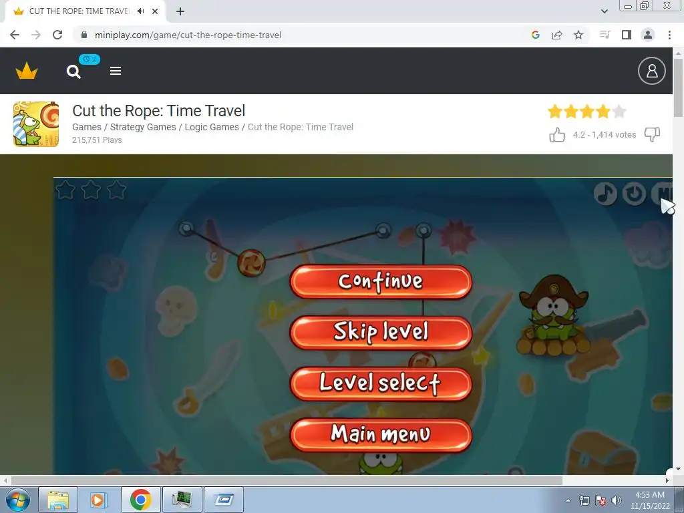Toggle the browser side panel icon
The image size is (684, 513).
tap(627, 35)
